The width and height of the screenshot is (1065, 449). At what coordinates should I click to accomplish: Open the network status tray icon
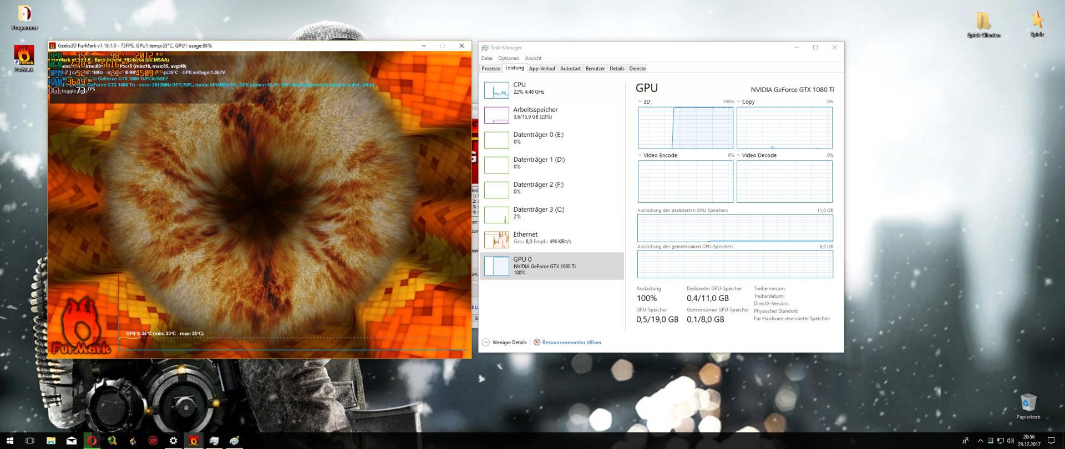click(x=1000, y=441)
